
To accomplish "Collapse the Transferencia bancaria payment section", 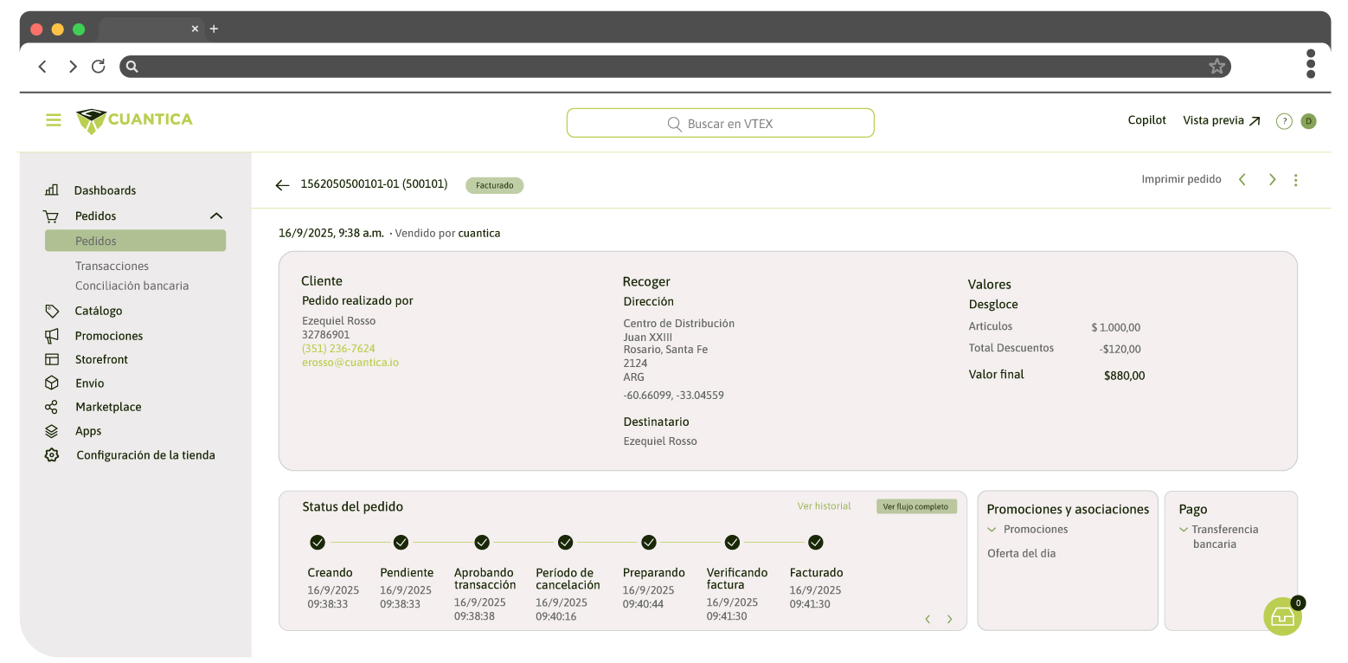I will 1184,530.
